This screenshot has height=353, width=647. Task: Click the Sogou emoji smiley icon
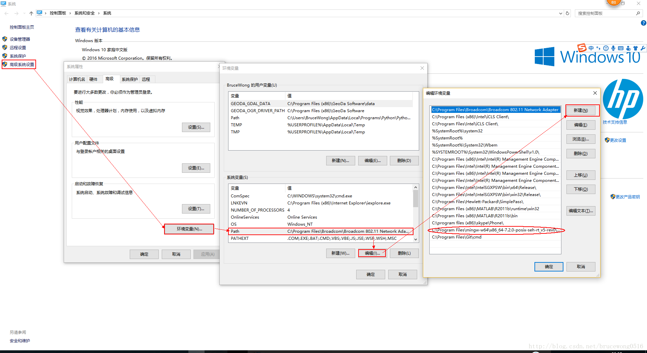point(606,48)
